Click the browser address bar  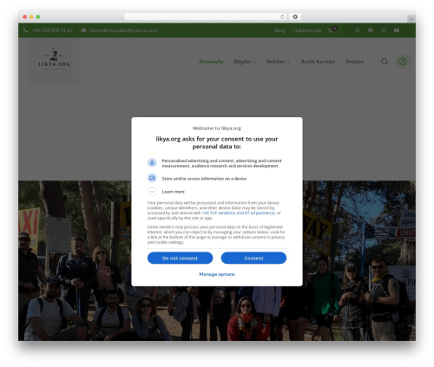[x=206, y=16]
